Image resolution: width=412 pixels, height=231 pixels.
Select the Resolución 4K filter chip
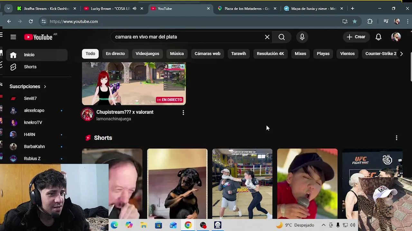coord(270,54)
